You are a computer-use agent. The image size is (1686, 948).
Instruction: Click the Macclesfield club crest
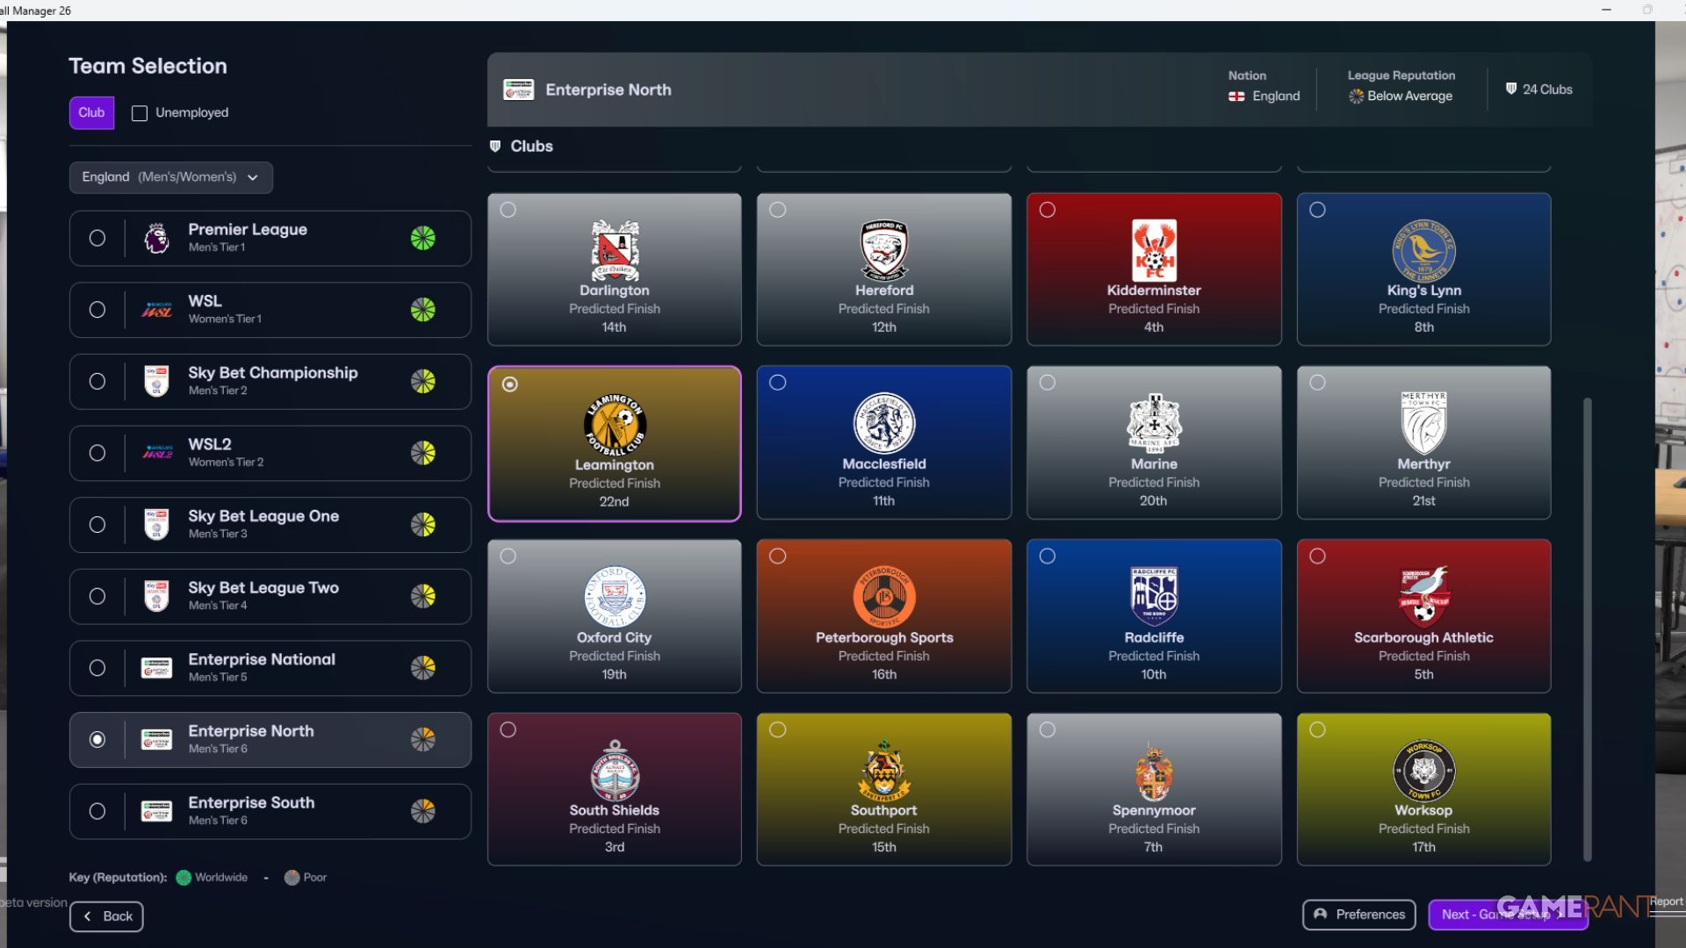(x=883, y=423)
